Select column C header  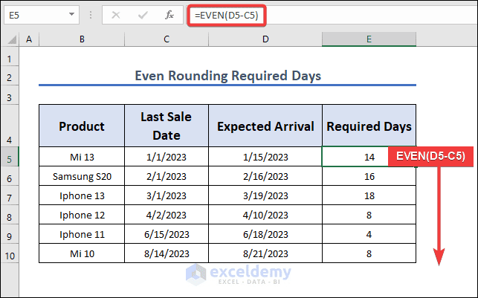167,39
